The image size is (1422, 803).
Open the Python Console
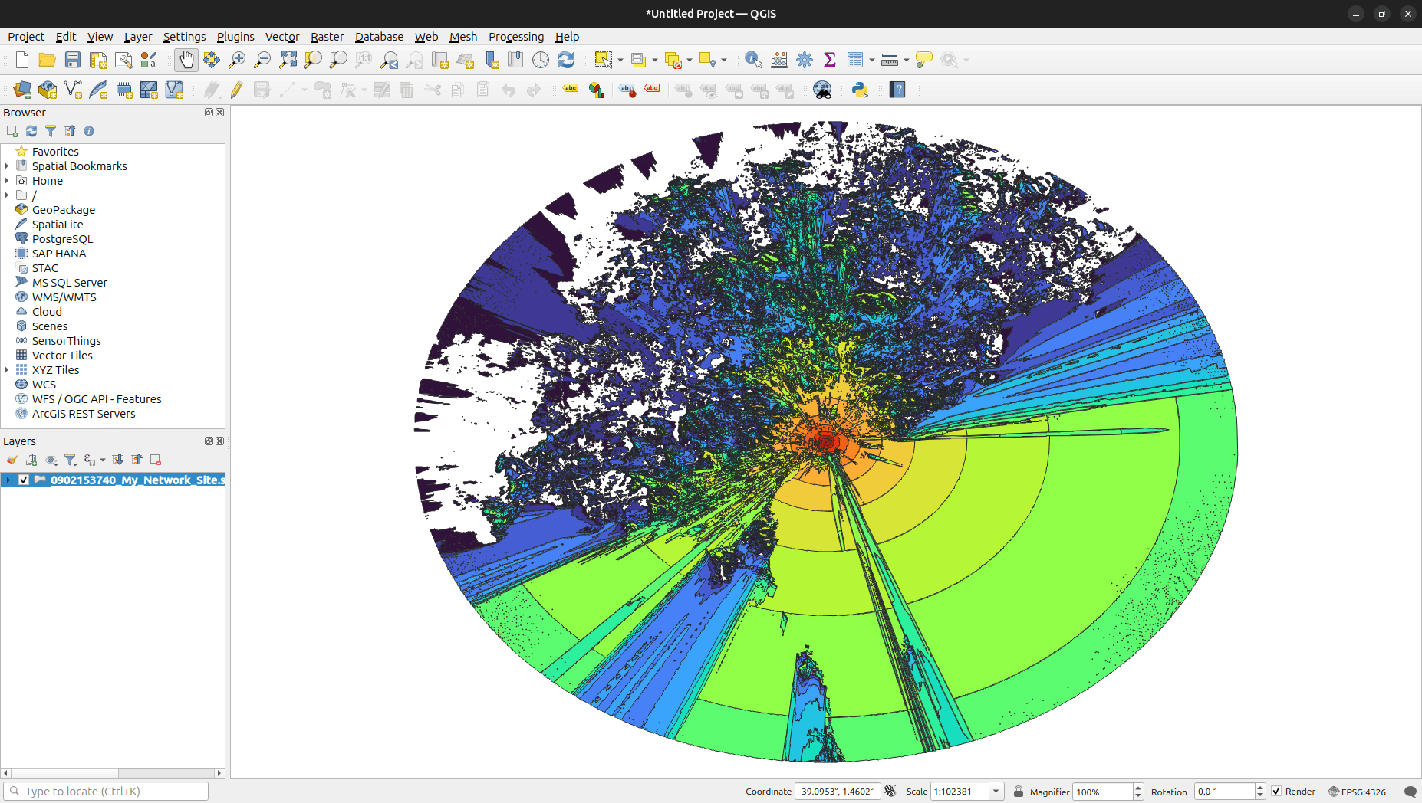[860, 90]
